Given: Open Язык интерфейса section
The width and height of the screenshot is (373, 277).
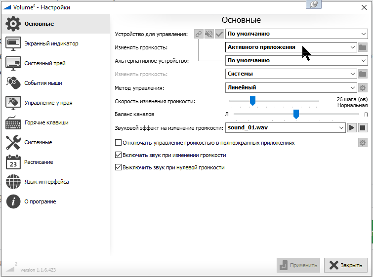Looking at the screenshot, I should (x=56, y=182).
